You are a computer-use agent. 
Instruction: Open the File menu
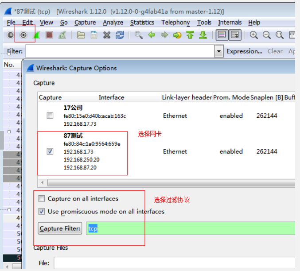tap(11, 23)
